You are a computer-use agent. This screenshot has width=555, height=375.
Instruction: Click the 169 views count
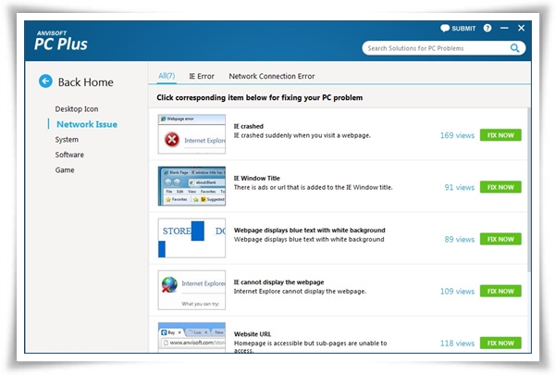tap(457, 135)
